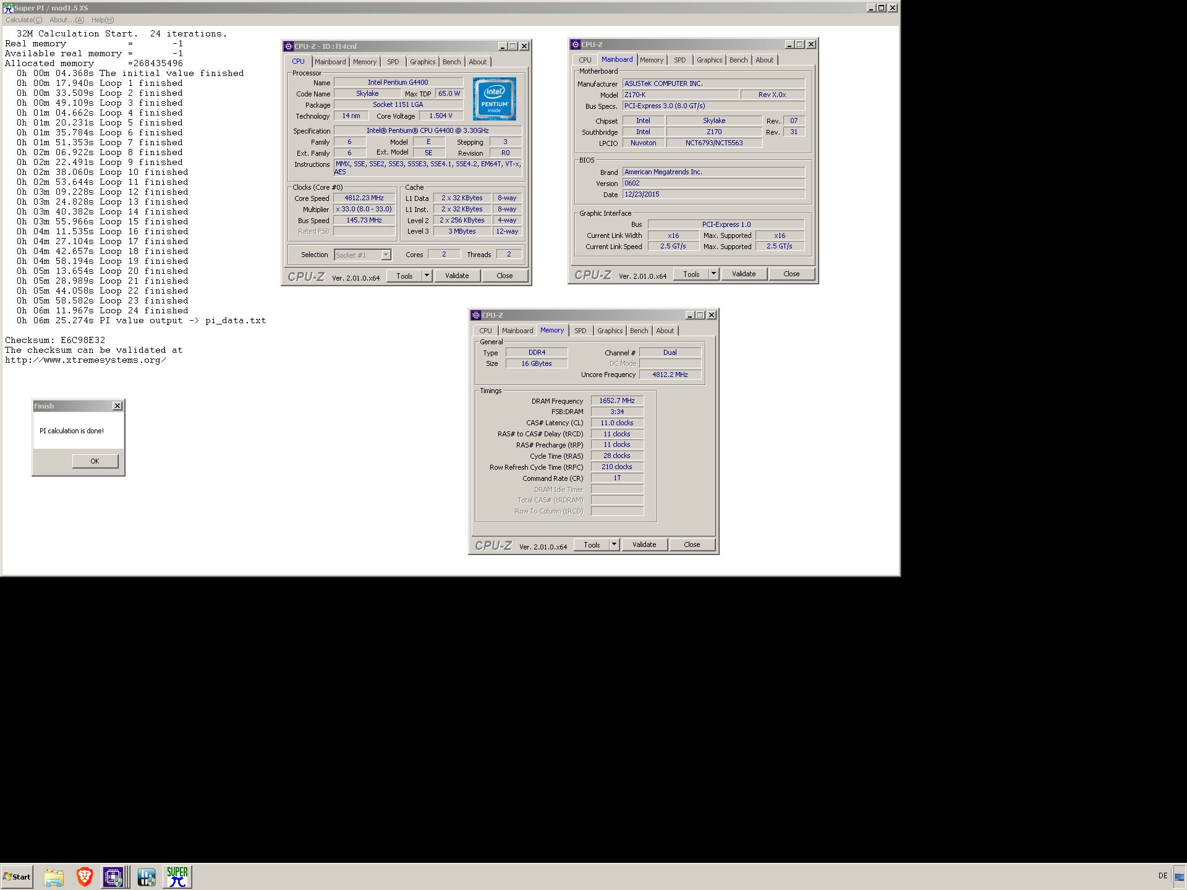Click the Z170-K model field
The height and width of the screenshot is (890, 1187).
click(680, 95)
